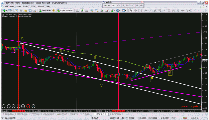Select the MN periodicity button
The image size is (209, 120).
(141, 6)
